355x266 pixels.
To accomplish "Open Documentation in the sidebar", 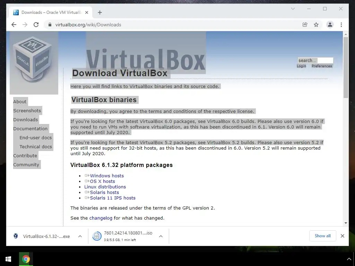I will [x=31, y=129].
